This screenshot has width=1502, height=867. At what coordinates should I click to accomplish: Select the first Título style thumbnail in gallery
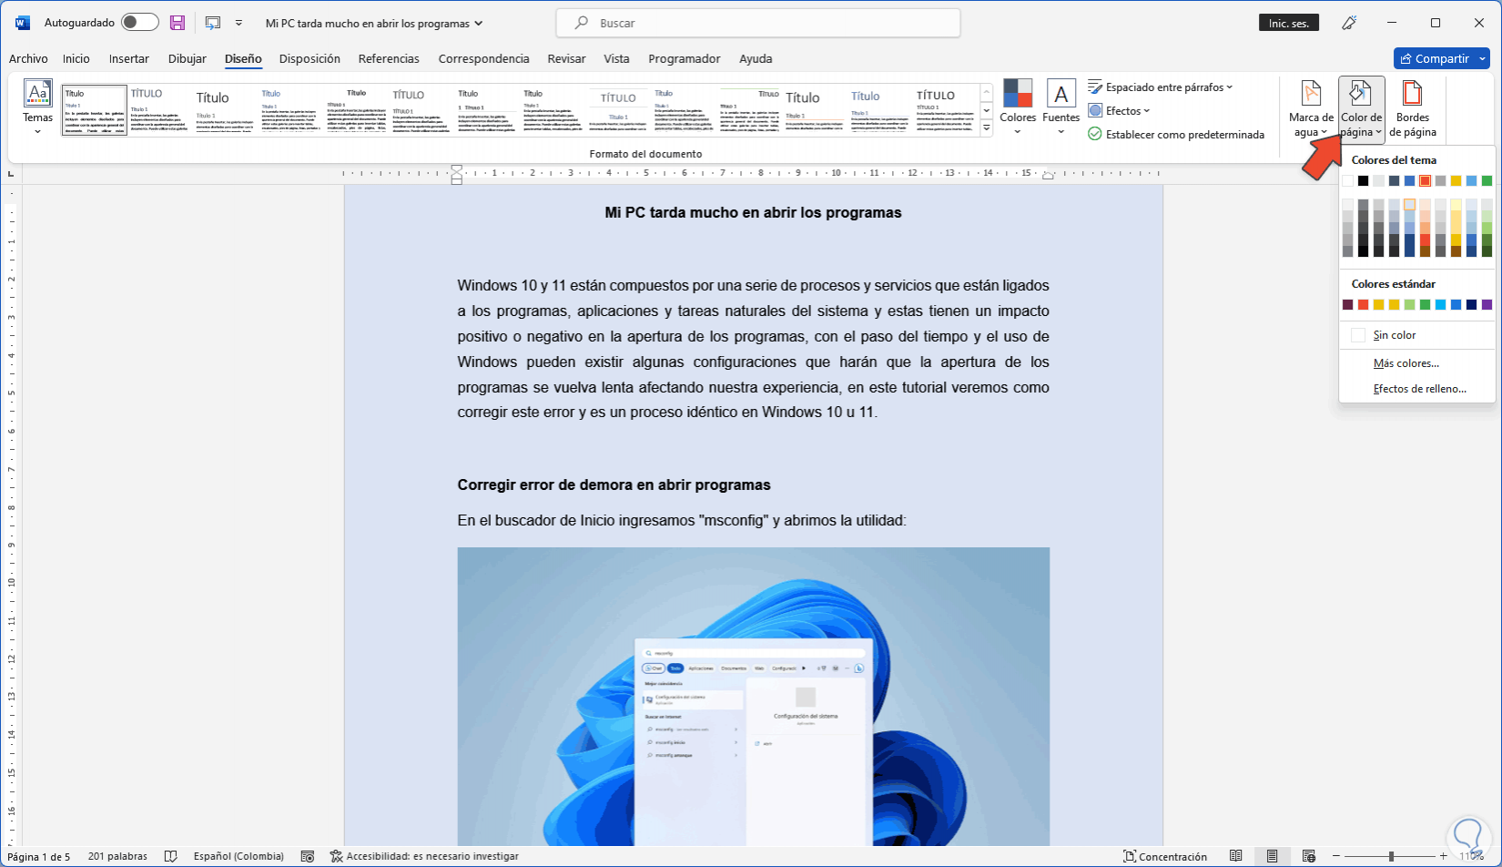coord(95,110)
